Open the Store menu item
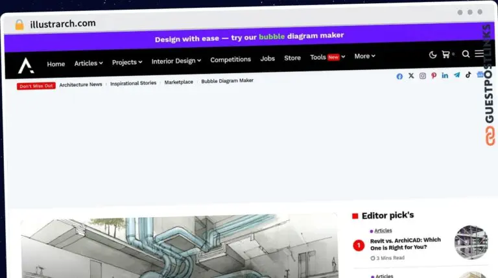 (292, 58)
